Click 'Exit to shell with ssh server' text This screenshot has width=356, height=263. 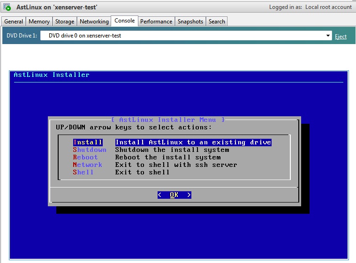(176, 165)
